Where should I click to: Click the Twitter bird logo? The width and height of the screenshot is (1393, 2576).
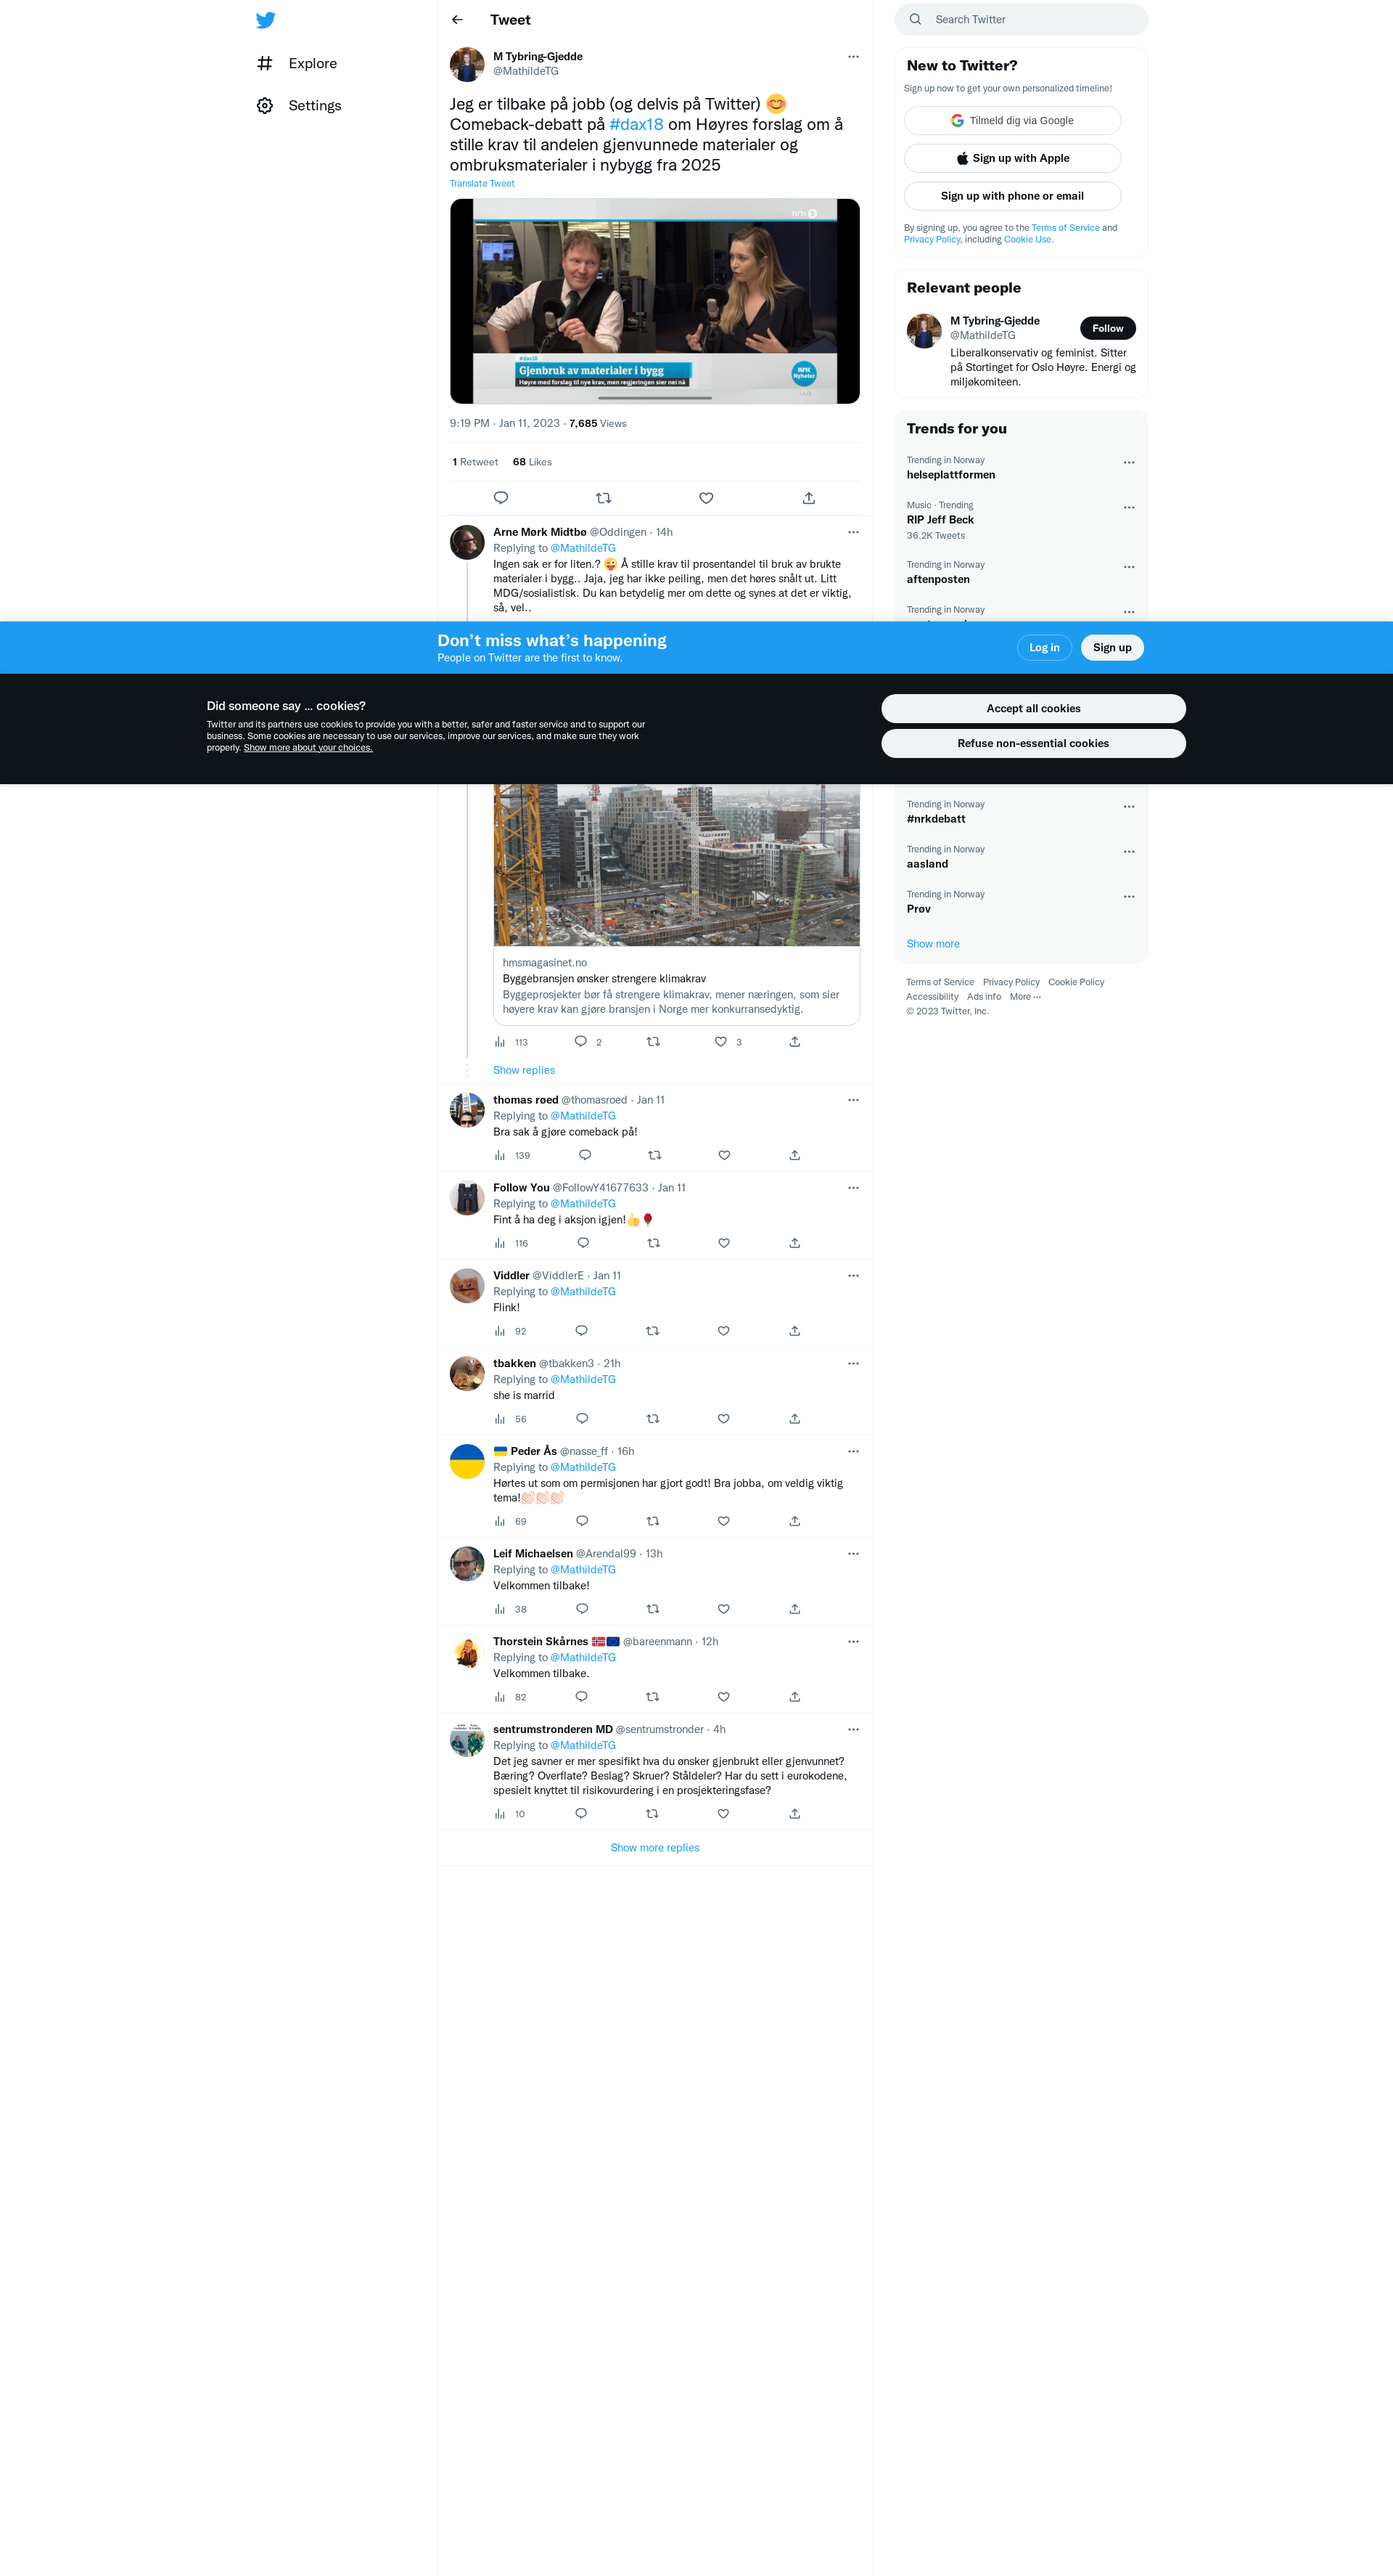265,20
